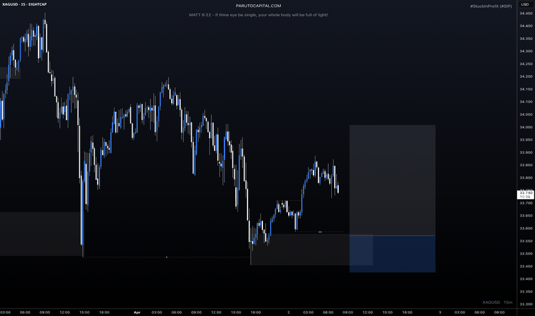This screenshot has width=535, height=316.
Task: Click the #StuckInProfit (#SIP) label
Action: pyautogui.click(x=491, y=6)
